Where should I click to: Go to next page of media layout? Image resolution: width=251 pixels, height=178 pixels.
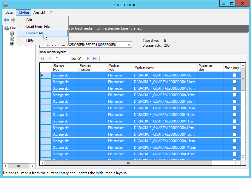click(88, 59)
